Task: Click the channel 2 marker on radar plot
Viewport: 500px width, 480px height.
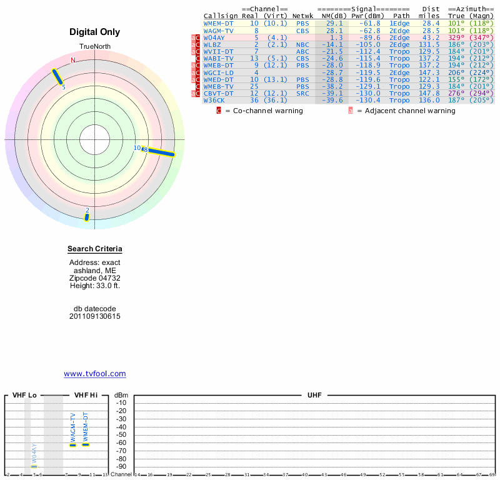Action: [x=87, y=217]
